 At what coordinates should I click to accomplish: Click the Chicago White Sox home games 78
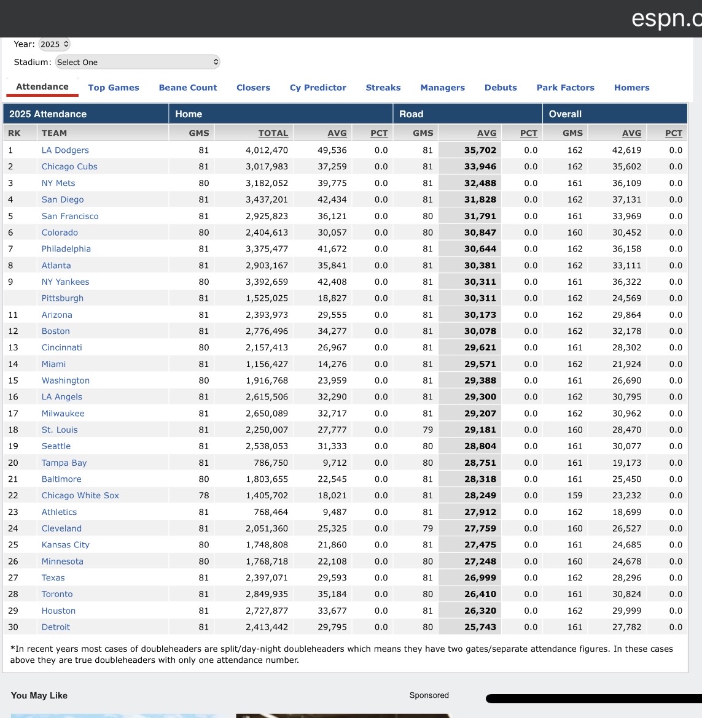pos(204,495)
